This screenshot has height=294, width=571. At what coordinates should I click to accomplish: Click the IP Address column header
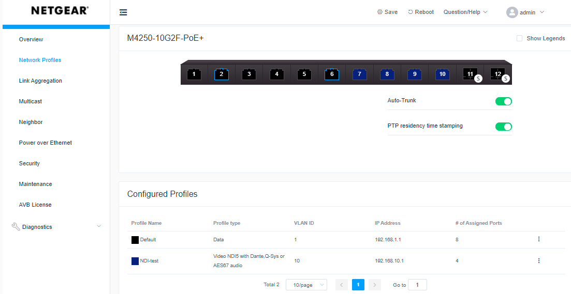(387, 223)
